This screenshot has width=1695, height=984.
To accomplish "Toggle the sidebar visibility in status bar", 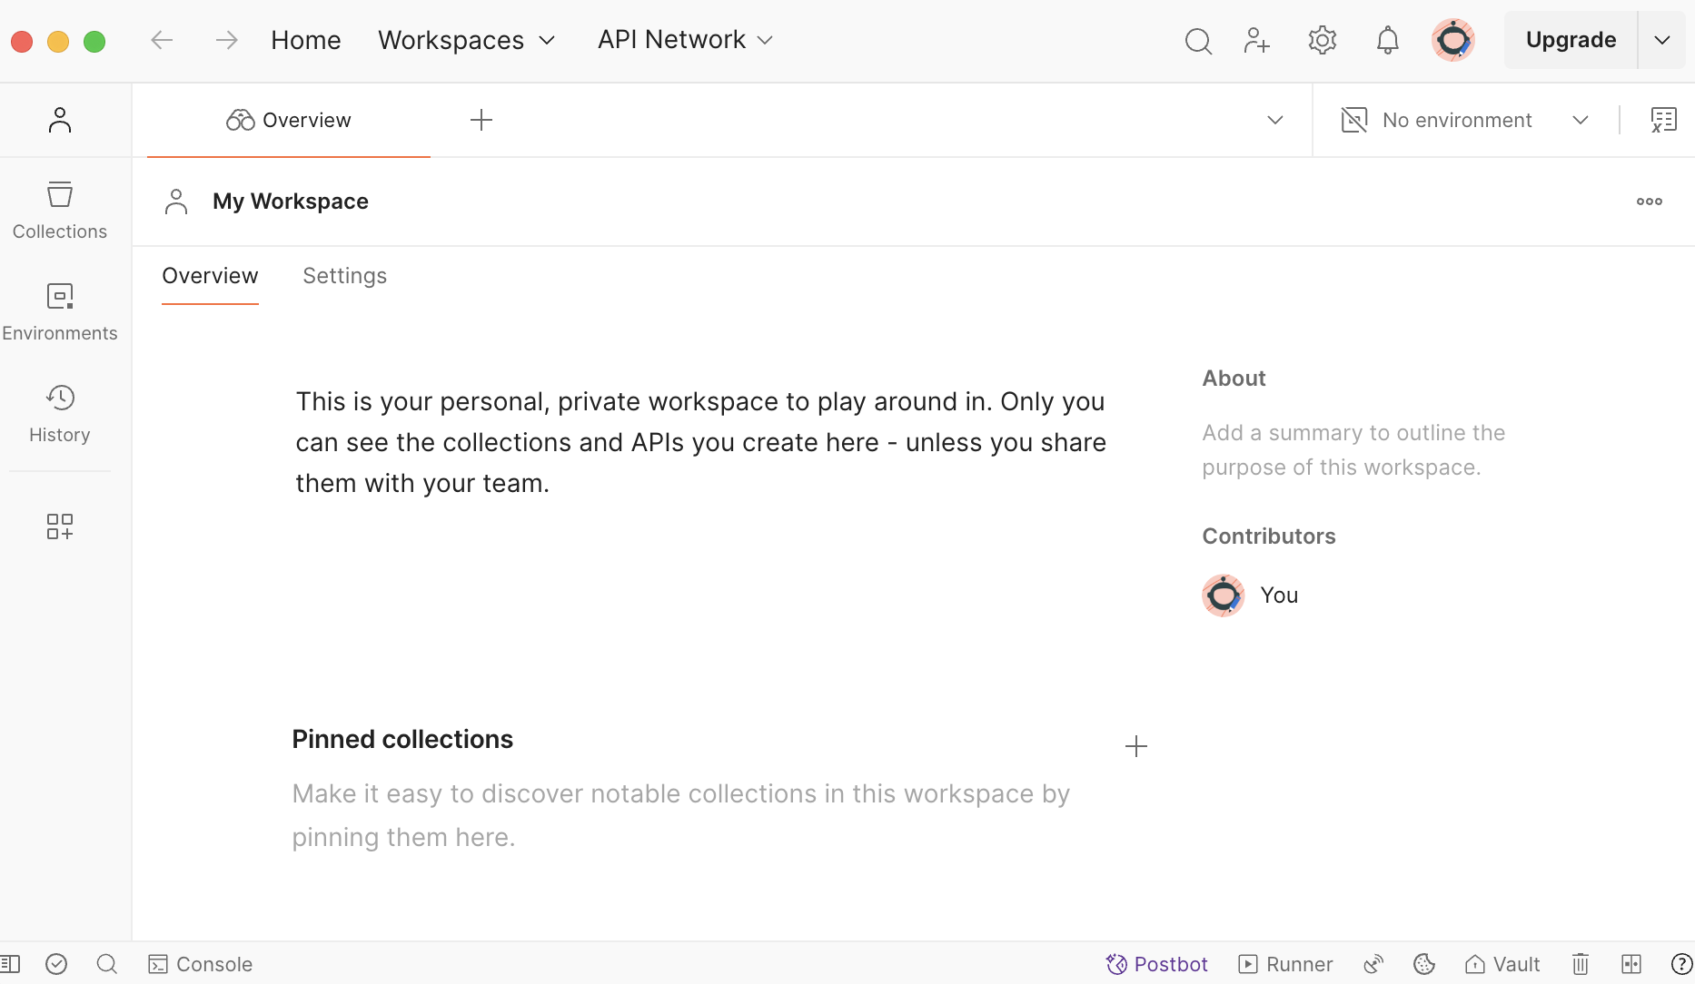I will pos(10,964).
